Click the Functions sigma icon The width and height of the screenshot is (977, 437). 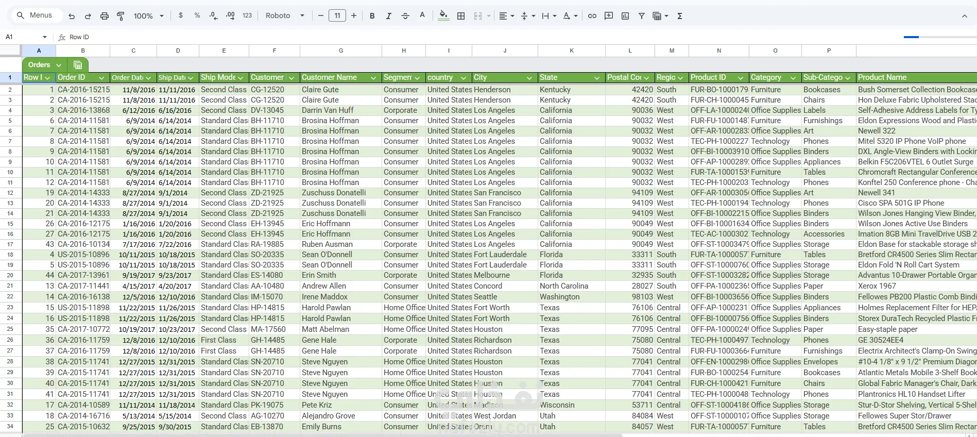point(680,15)
